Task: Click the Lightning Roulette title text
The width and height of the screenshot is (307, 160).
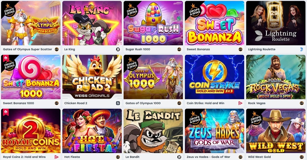Action: (262, 49)
